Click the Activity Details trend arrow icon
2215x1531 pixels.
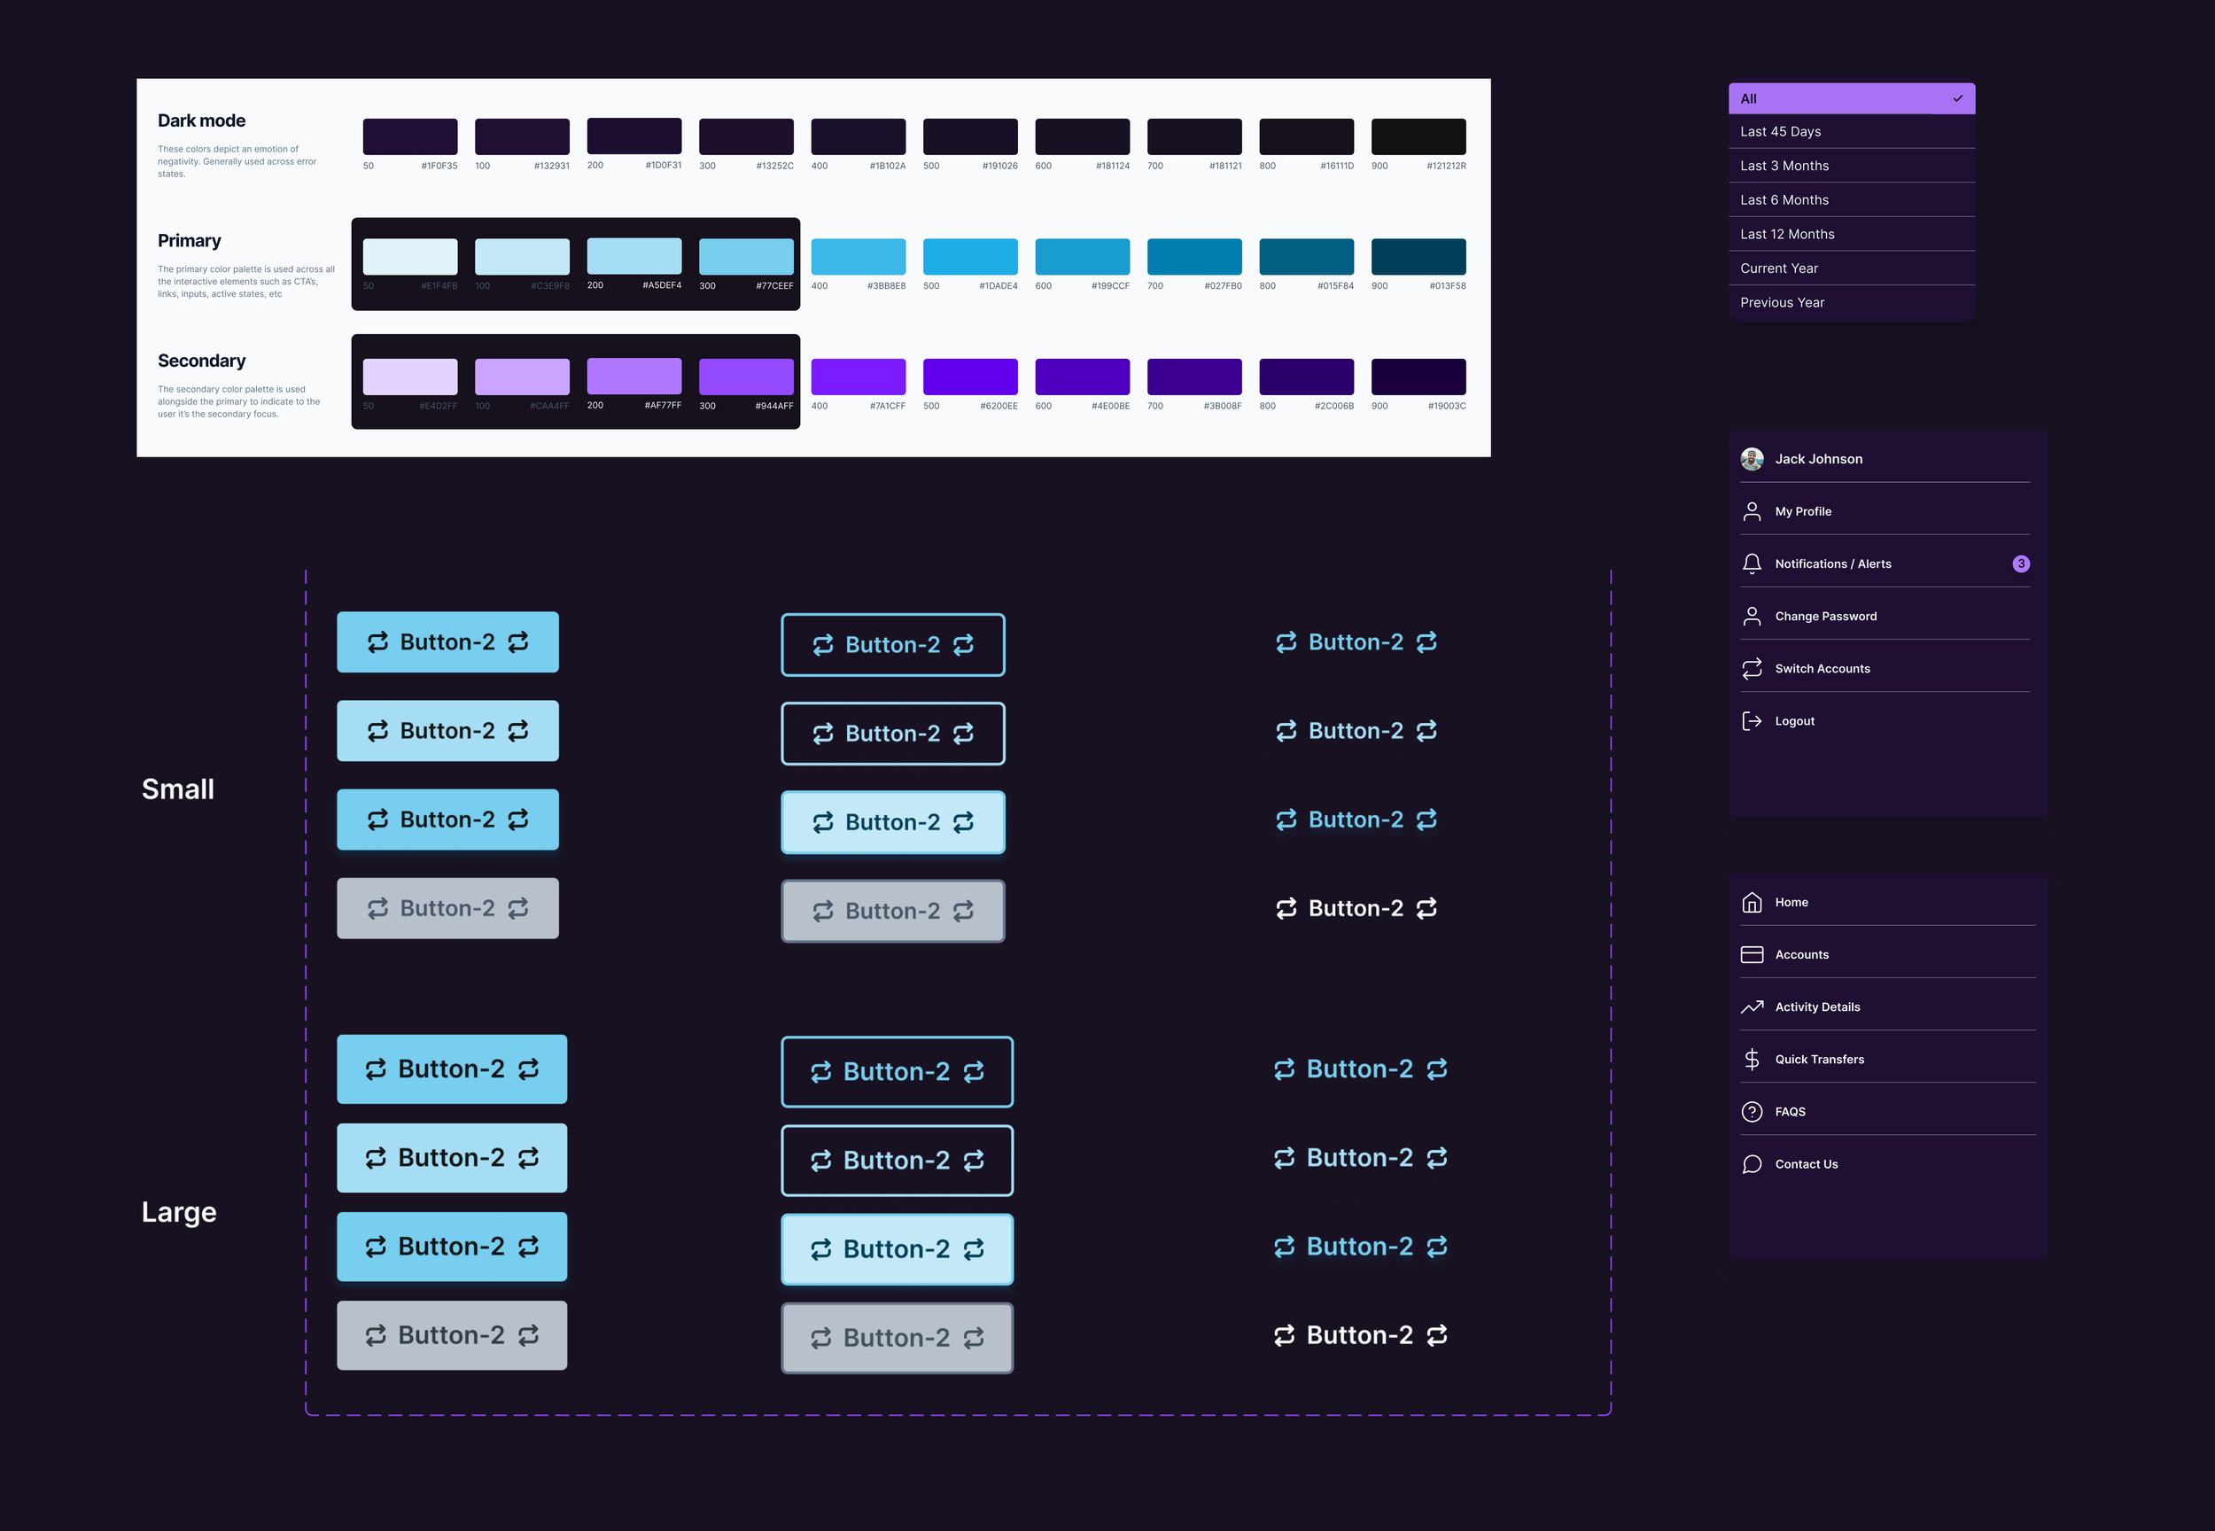tap(1752, 1007)
